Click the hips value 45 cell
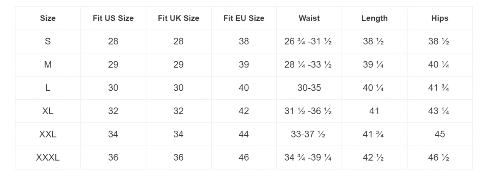This screenshot has height=191, width=487. [x=440, y=134]
